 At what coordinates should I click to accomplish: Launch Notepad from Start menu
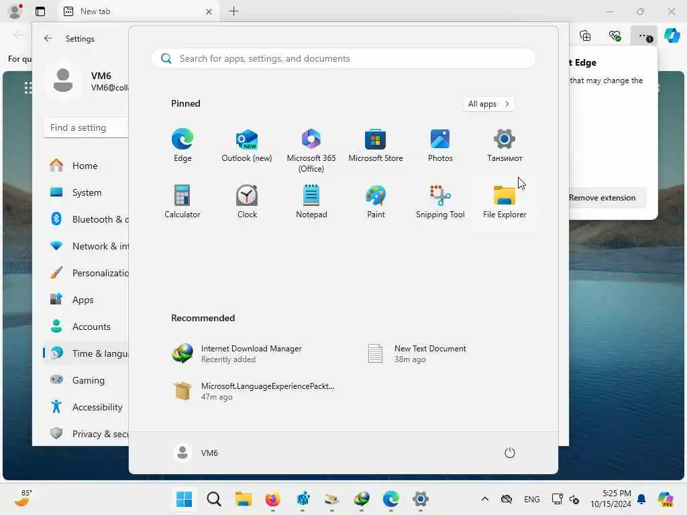(x=311, y=201)
